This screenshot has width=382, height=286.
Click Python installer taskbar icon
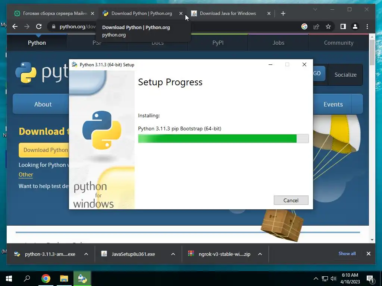[82, 279]
